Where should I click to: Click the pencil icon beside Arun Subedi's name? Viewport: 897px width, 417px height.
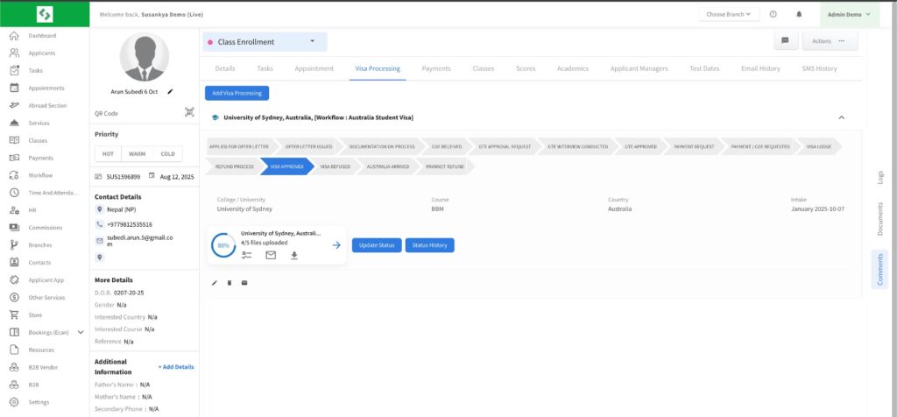coord(170,91)
